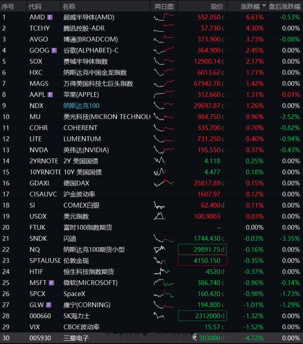Click the NDX price 29697.87
The image size is (303, 344).
[x=207, y=106]
